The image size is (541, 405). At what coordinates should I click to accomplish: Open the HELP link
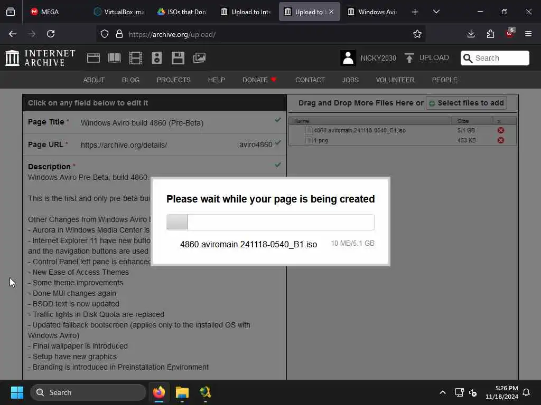(216, 80)
